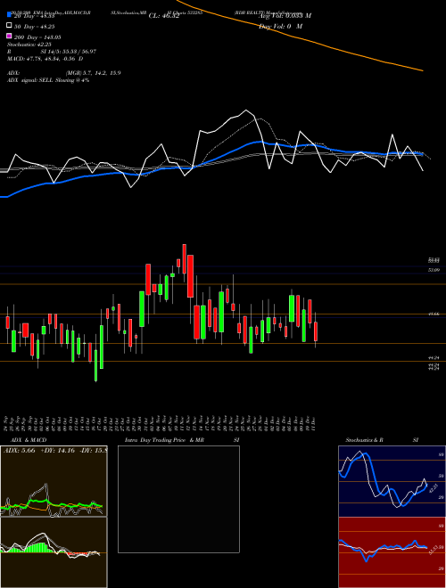446x588 pixels.
Task: Click the white 50 Day legend swatch
Action: 9,26
